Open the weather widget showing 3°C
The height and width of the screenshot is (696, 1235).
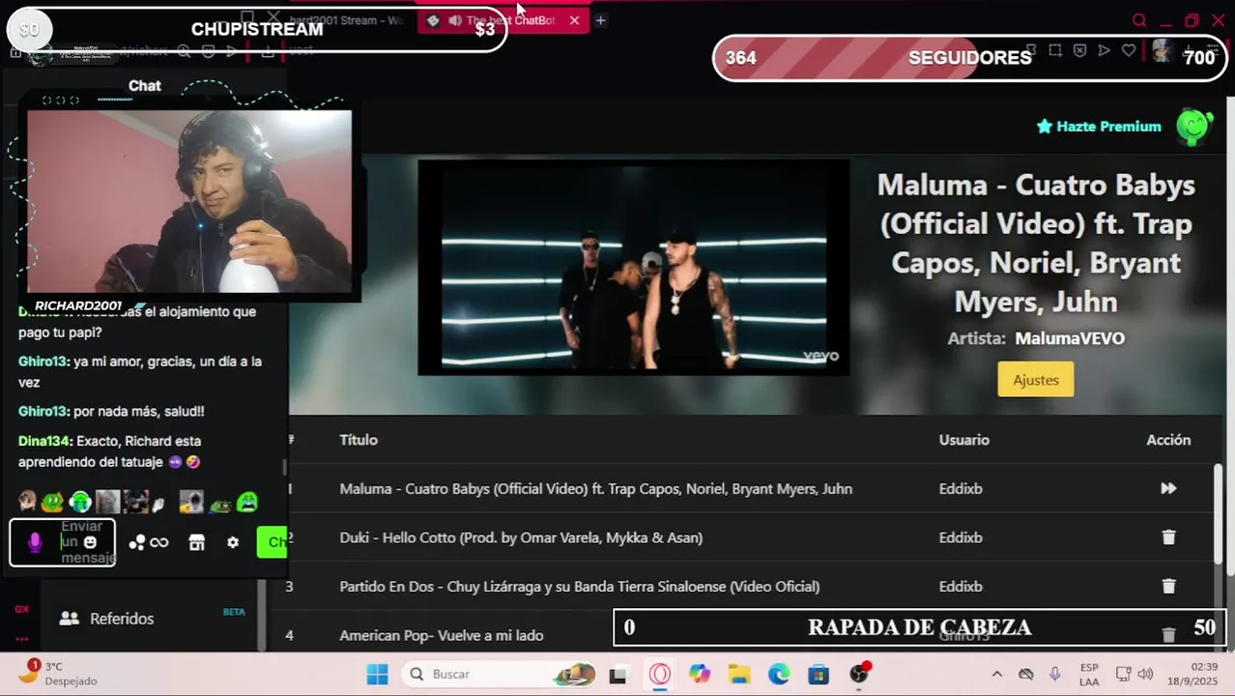(58, 673)
